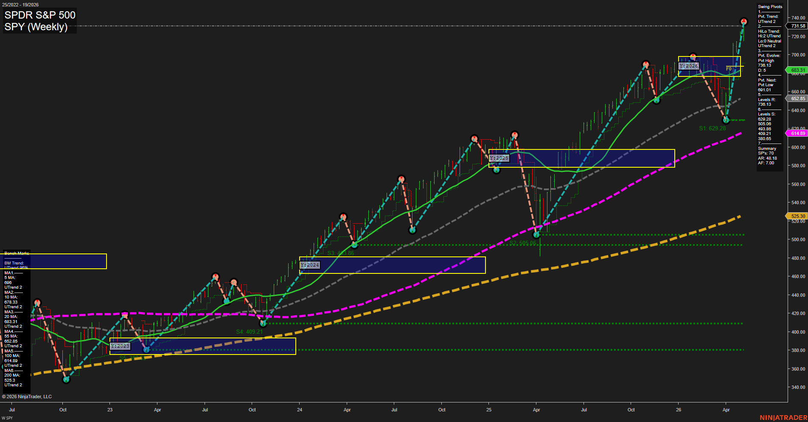Click the F0 label in the 2026 box
The width and height of the screenshot is (808, 422).
[729, 69]
